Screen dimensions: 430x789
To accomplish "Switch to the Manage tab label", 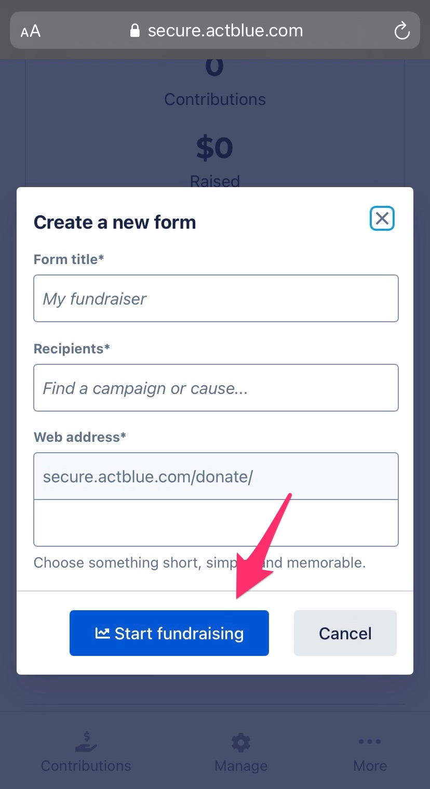I will [241, 766].
